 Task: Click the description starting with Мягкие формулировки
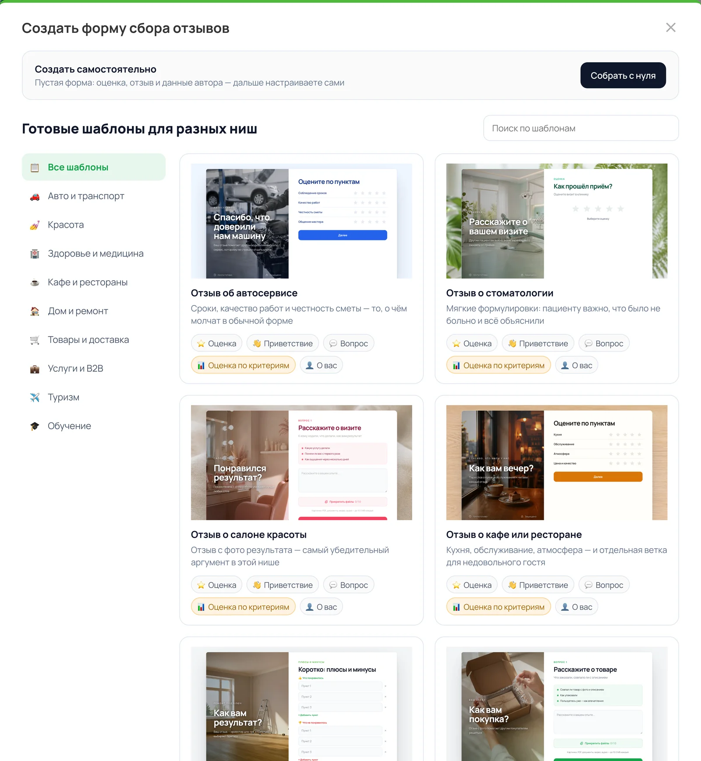pyautogui.click(x=553, y=315)
